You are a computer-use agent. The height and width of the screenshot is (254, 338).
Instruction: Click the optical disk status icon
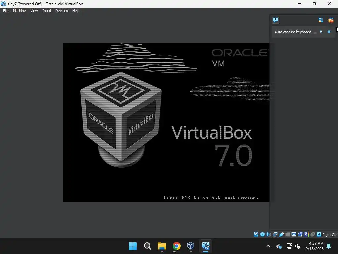pos(262,234)
